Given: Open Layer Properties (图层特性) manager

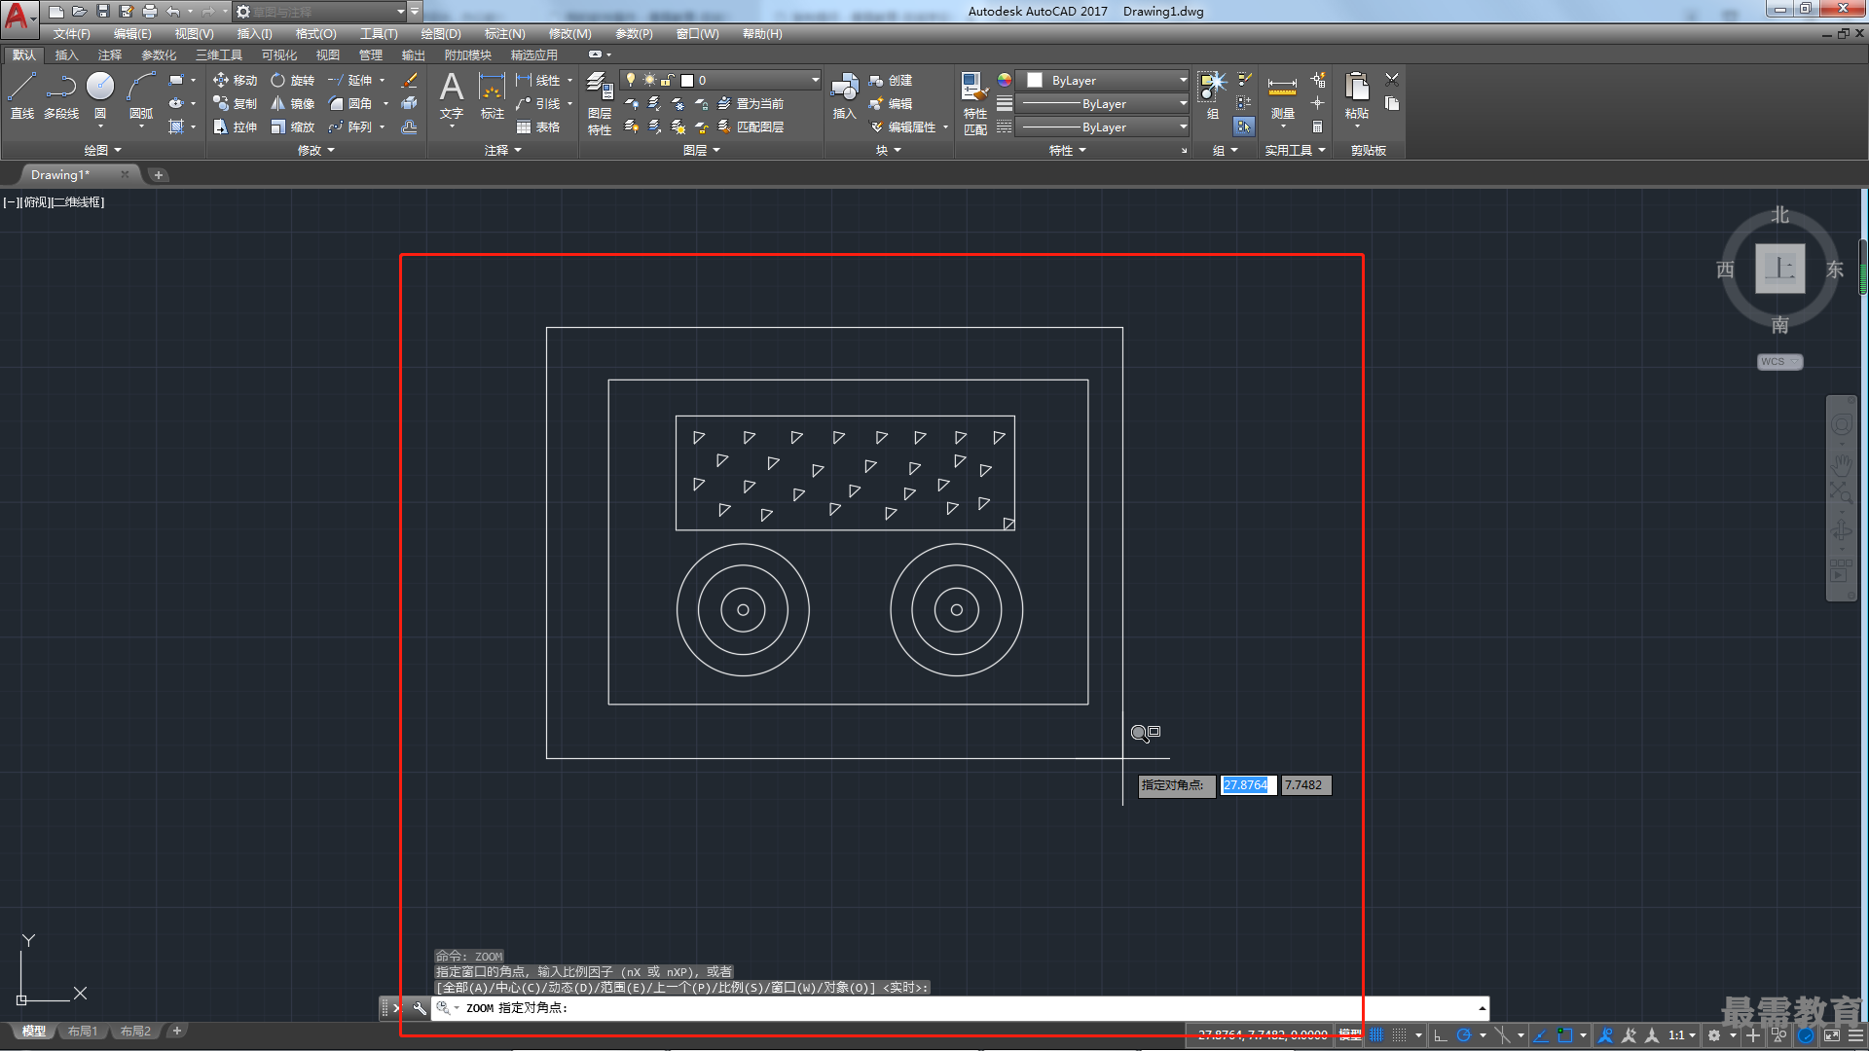Looking at the screenshot, I should coord(600,103).
